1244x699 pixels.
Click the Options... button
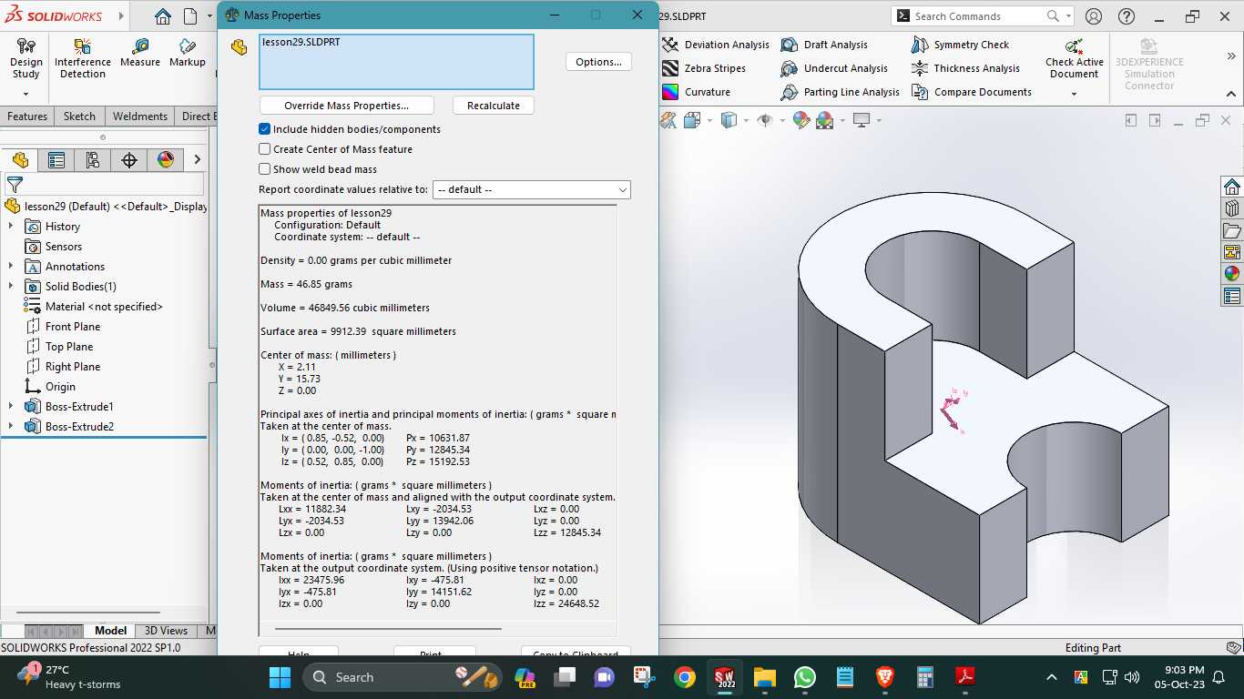pos(598,62)
